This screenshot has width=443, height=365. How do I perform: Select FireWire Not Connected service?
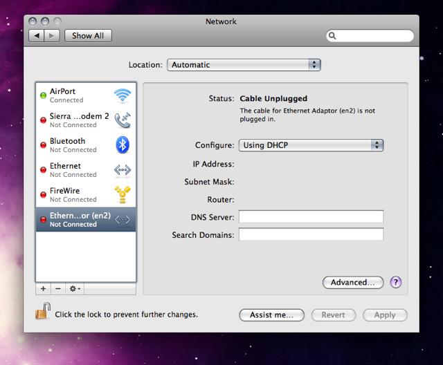click(86, 195)
